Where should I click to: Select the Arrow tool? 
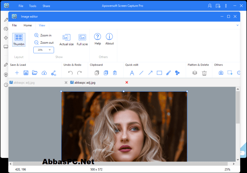click(150, 73)
